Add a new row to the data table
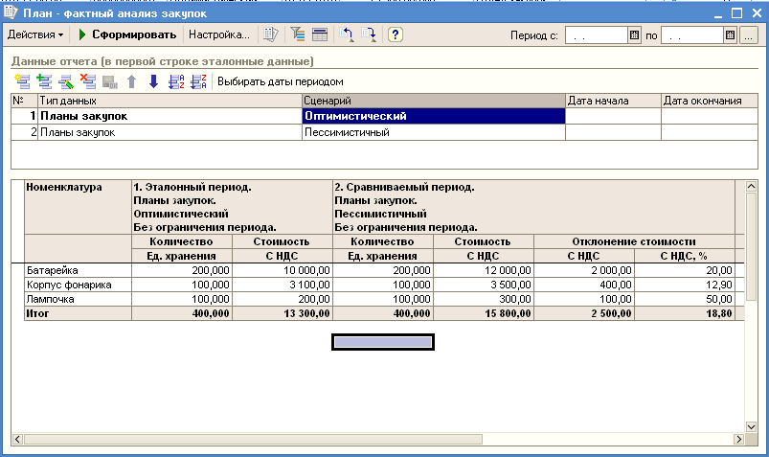 22,81
